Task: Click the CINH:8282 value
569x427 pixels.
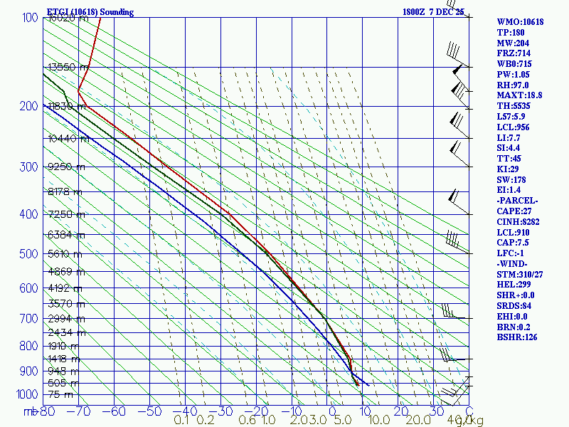Action: coord(519,221)
